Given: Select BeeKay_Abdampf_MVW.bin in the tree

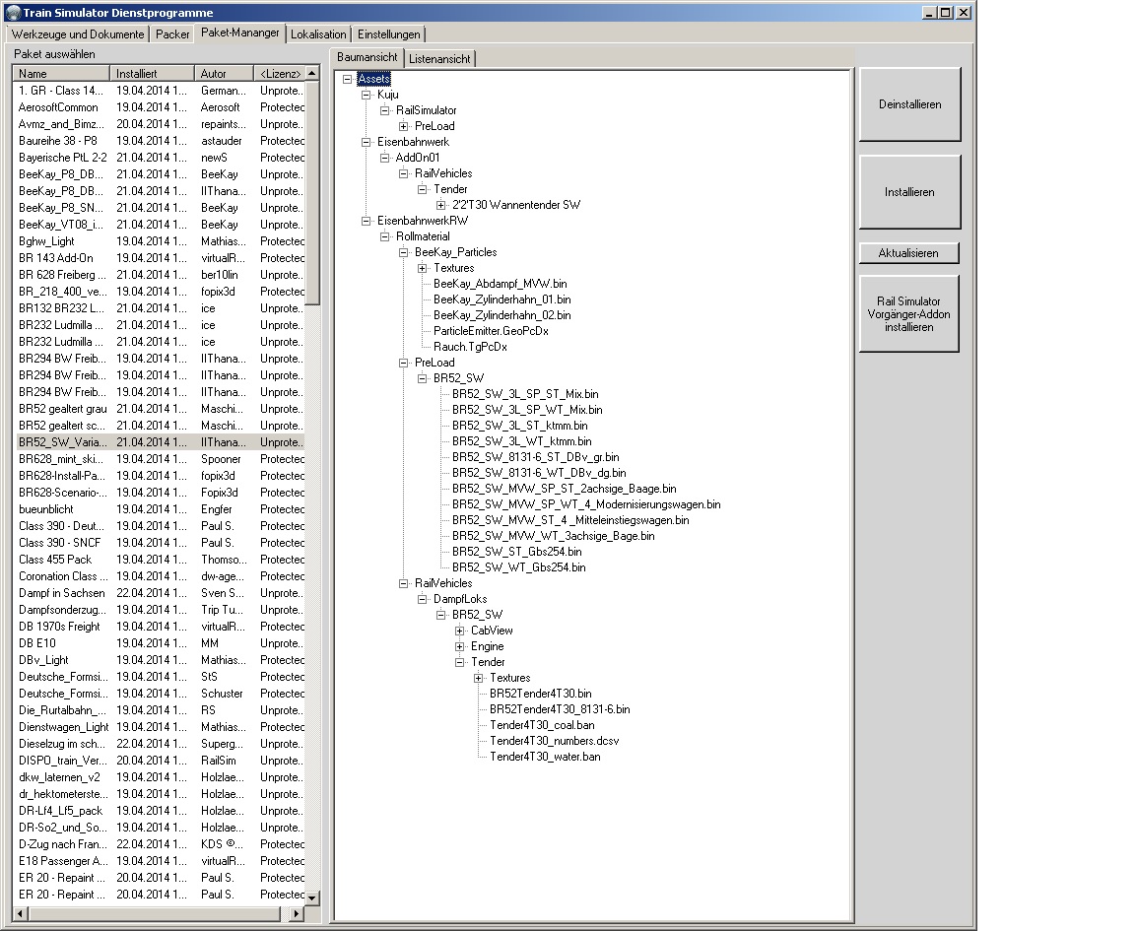Looking at the screenshot, I should (500, 284).
